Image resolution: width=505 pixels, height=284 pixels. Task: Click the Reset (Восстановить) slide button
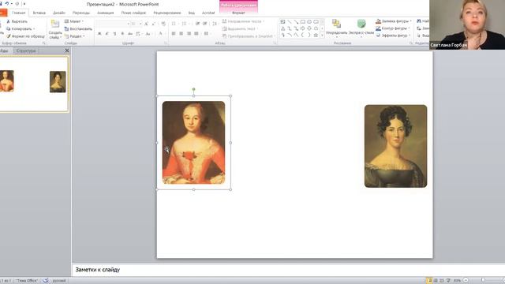click(x=78, y=28)
